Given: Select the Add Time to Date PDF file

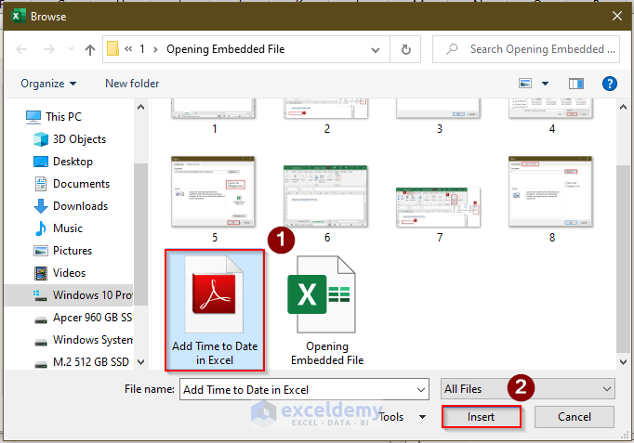Looking at the screenshot, I should (215, 310).
